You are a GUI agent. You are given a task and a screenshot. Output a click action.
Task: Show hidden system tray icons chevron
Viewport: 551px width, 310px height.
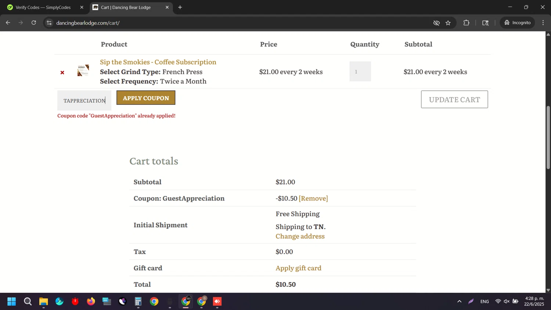(459, 302)
